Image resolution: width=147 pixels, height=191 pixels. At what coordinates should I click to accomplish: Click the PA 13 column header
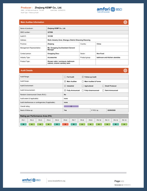124,120
